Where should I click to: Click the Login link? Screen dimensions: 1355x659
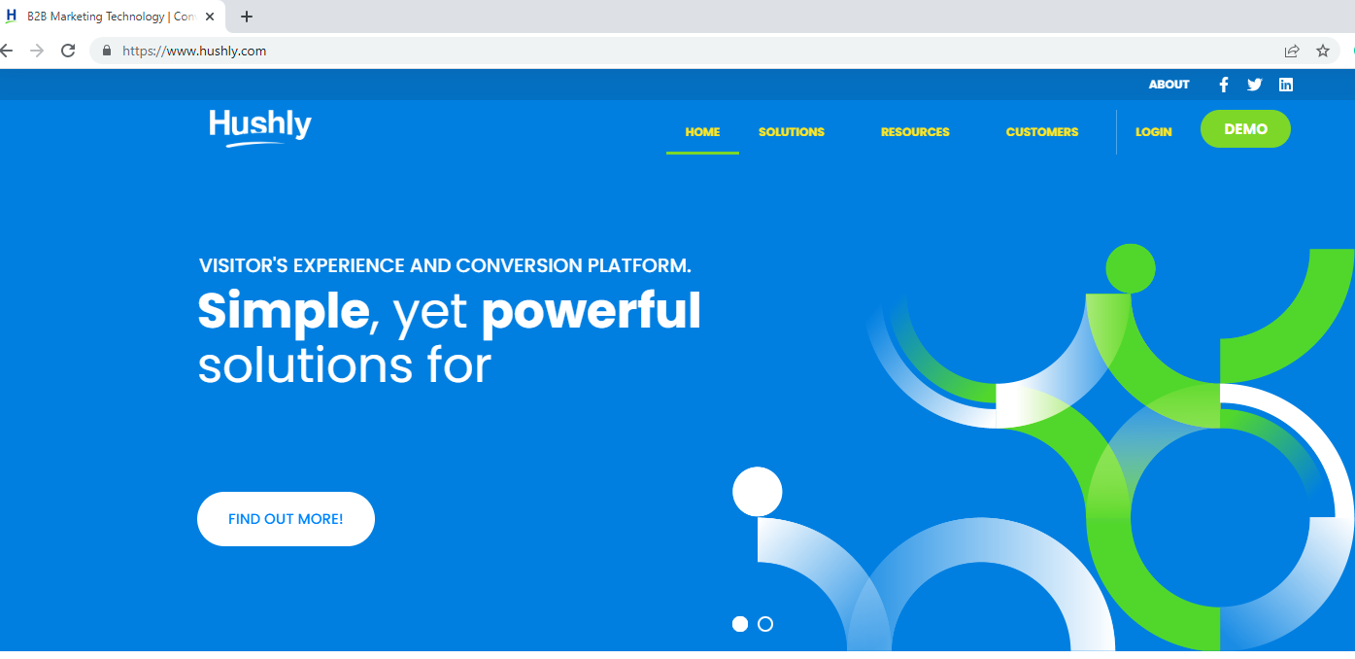[x=1154, y=132]
